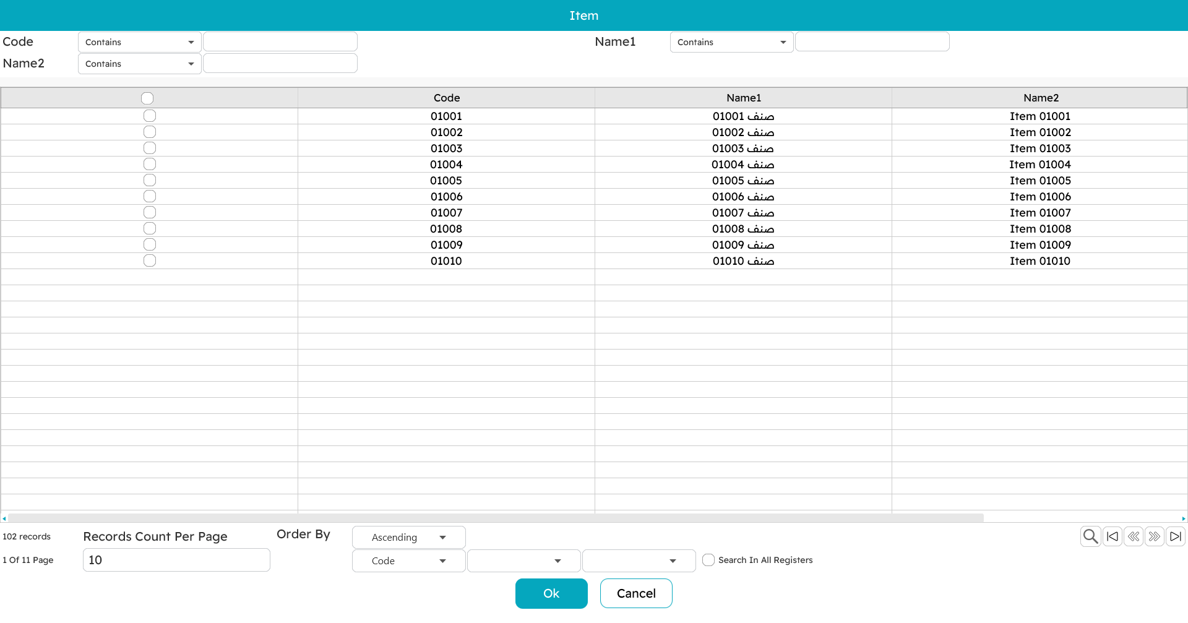Check the row for item 01006
1188x623 pixels.
(150, 196)
